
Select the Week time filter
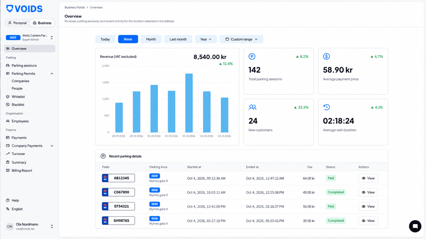[x=128, y=39]
